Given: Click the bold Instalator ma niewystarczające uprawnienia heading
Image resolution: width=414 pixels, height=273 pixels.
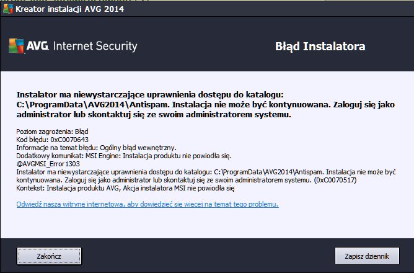Looking at the screenshot, I should click(150, 94).
